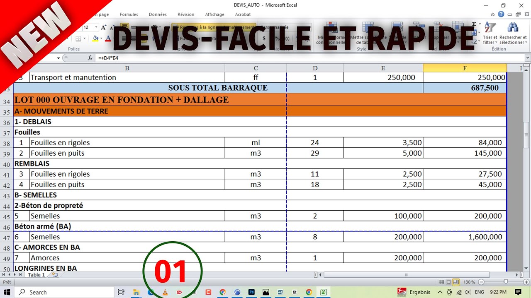Click the 130 % zoom level

pyautogui.click(x=469, y=282)
